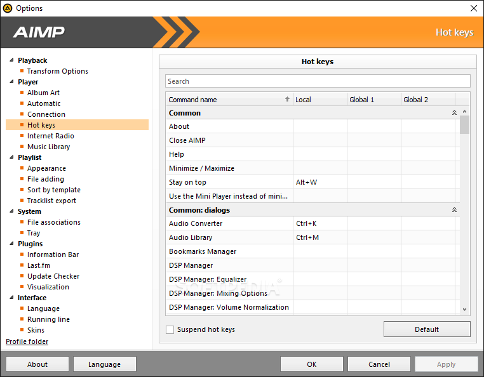Click the Search field for hot keys
The width and height of the screenshot is (484, 377).
tap(318, 81)
